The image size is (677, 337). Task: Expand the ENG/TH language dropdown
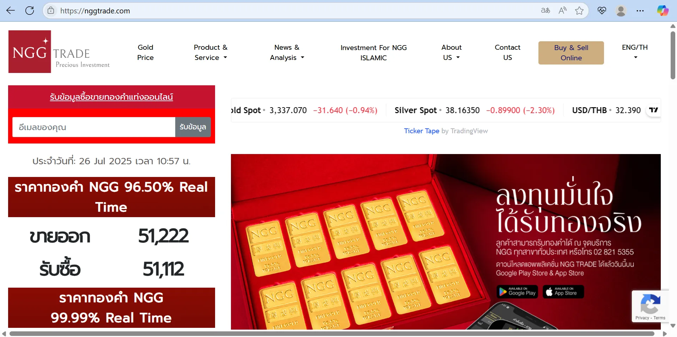[635, 52]
